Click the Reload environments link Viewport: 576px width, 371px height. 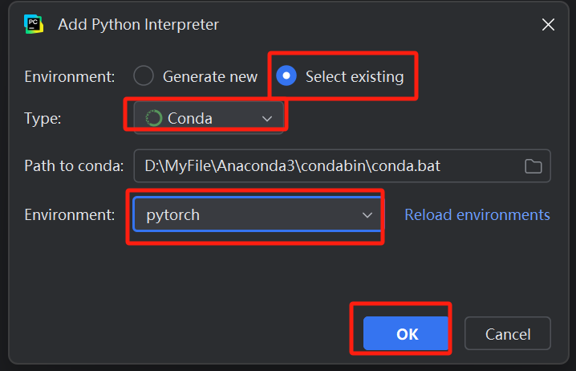tap(477, 214)
